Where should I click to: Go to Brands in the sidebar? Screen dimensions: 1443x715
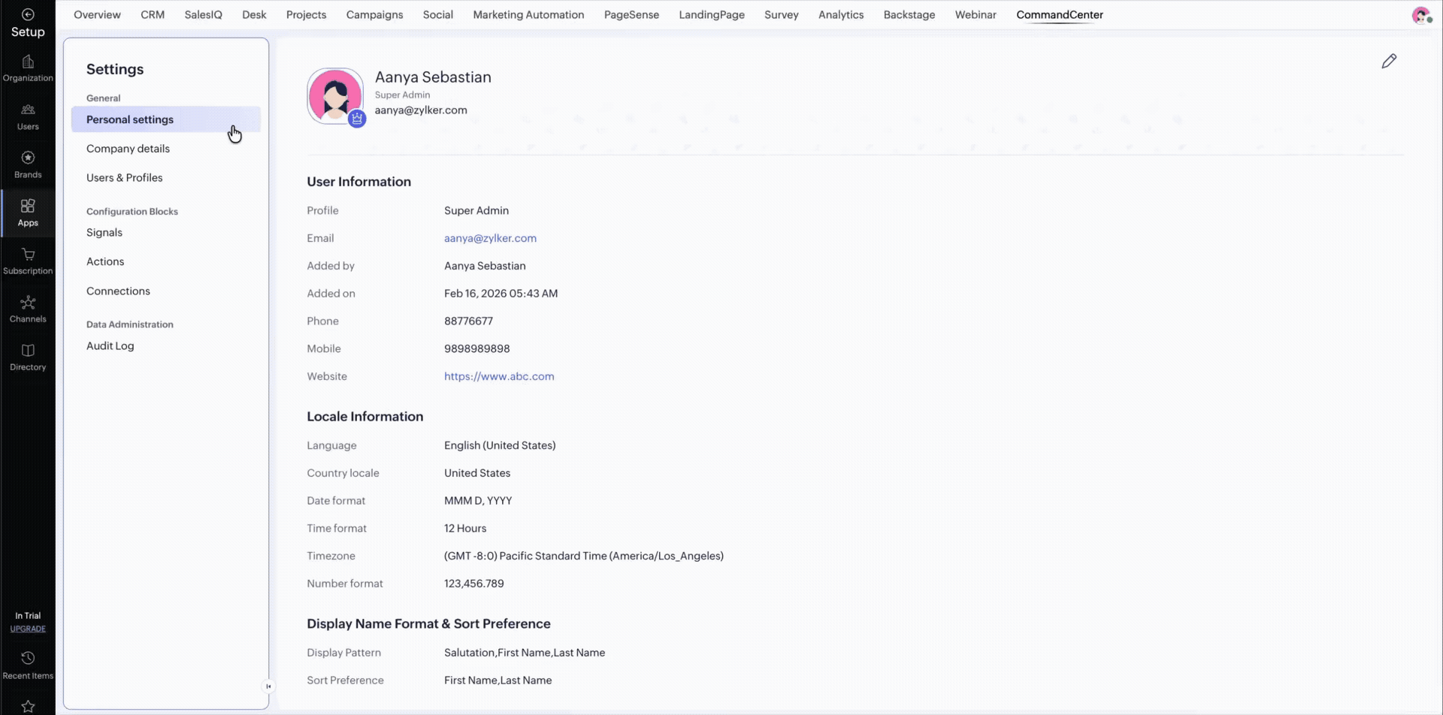pos(28,164)
